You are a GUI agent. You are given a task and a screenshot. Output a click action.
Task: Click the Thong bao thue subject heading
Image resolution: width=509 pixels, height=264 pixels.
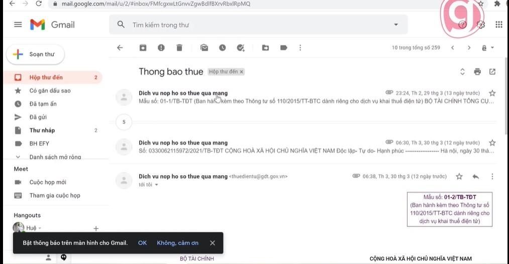[171, 72]
